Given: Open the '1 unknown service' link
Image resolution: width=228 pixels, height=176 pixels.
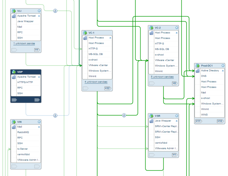Looking at the screenshot, I should pos(24,44).
